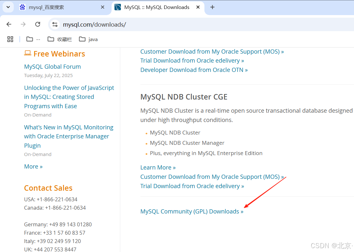Click NDB Cluster Trial Download edelivery link

click(x=192, y=186)
